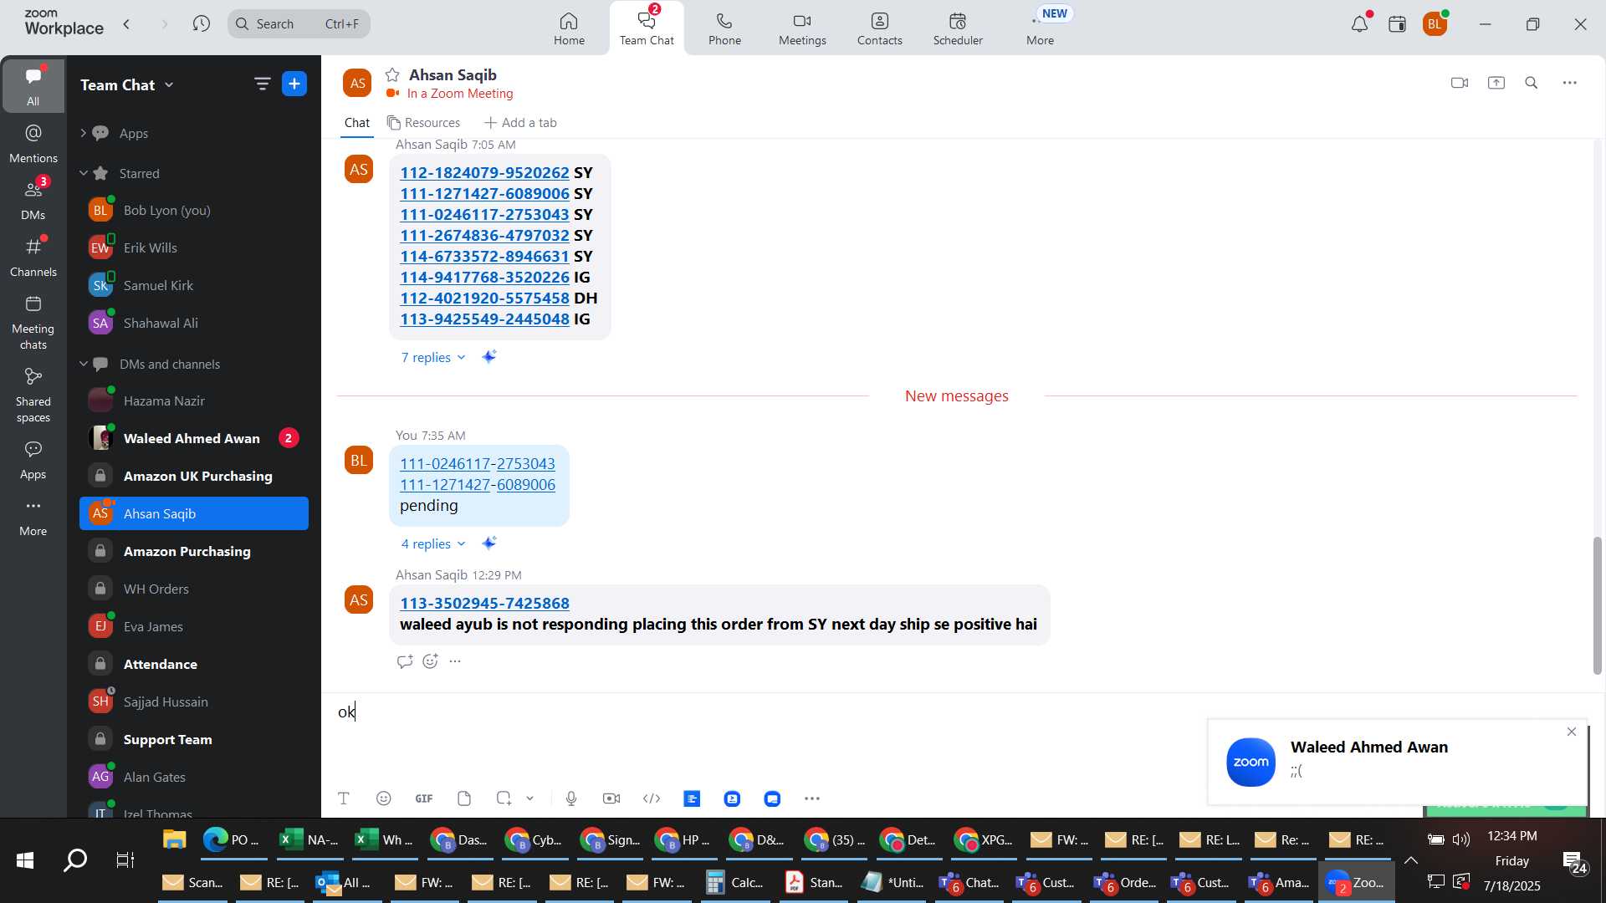The width and height of the screenshot is (1606, 903).
Task: Add reaction to Ahsan's latest message
Action: point(430,661)
